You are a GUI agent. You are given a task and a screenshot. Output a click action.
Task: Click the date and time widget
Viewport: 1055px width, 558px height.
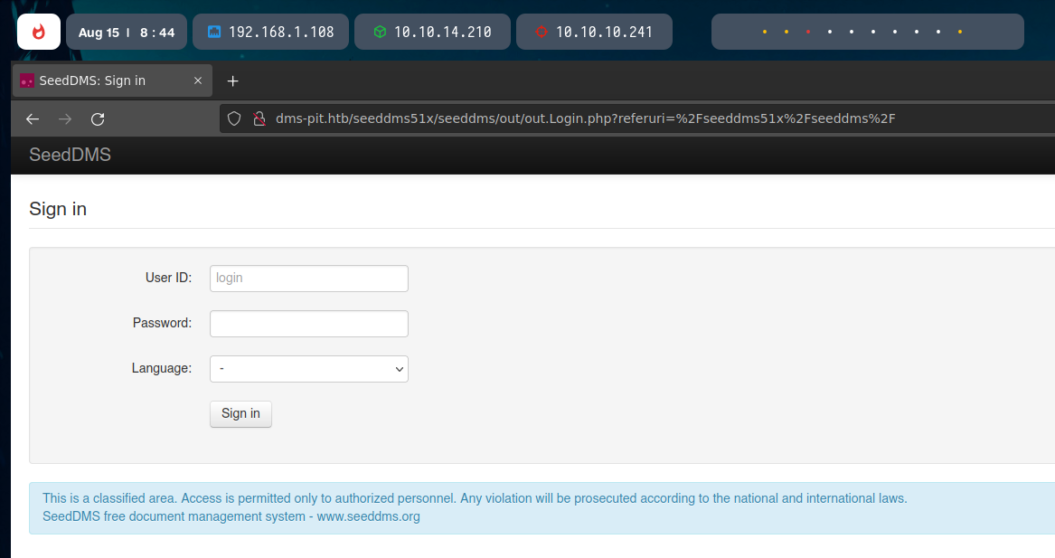(127, 32)
